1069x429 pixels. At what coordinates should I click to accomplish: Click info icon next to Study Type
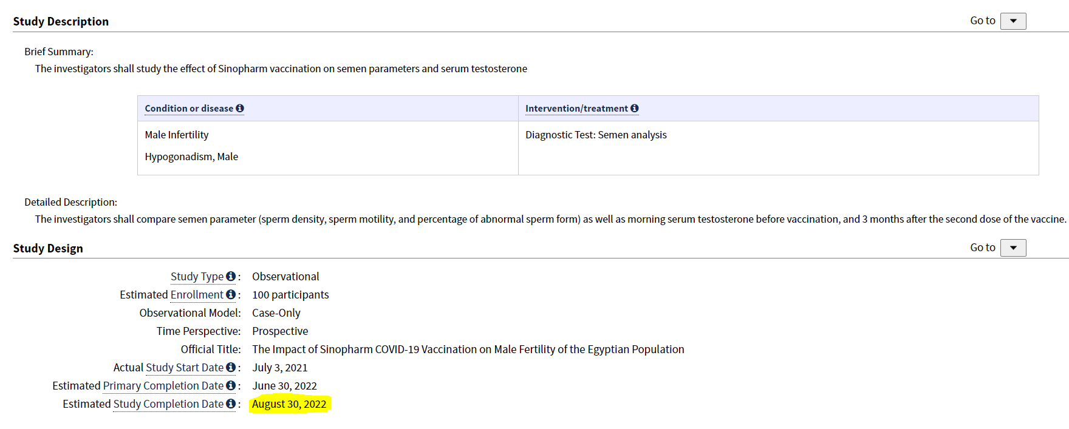pos(231,276)
